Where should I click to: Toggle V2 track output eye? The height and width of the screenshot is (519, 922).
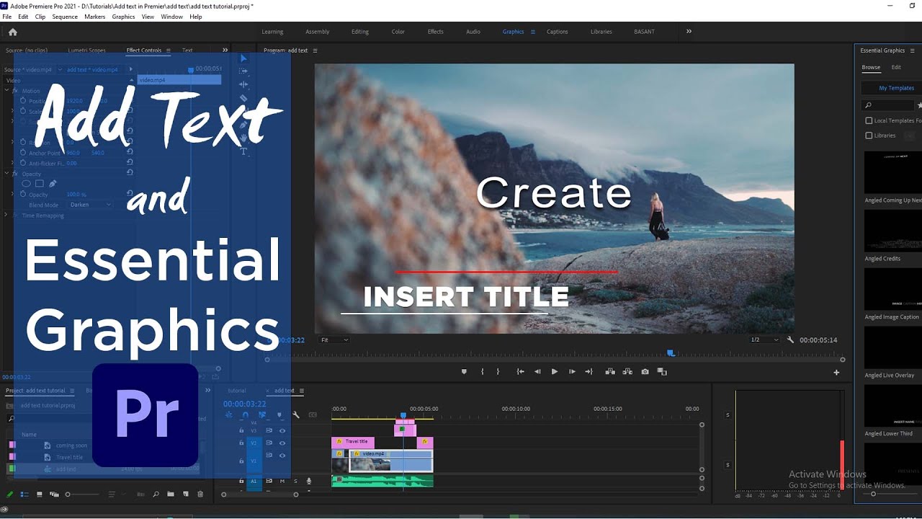(x=282, y=443)
